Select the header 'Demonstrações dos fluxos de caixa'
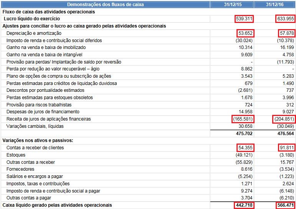Screen dimensions: 296x209 coord(105,4)
